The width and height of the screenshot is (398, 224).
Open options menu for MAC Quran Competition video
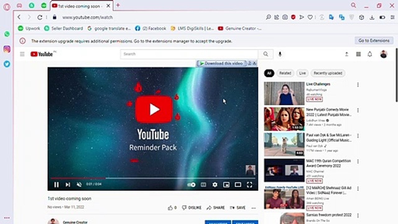point(358,161)
